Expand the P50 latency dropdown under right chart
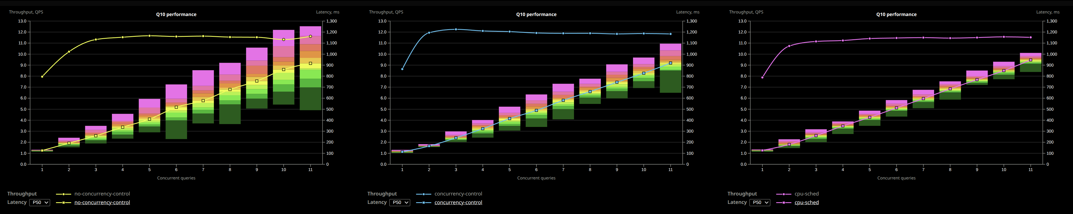Viewport: 1073px width, 214px height. click(759, 202)
